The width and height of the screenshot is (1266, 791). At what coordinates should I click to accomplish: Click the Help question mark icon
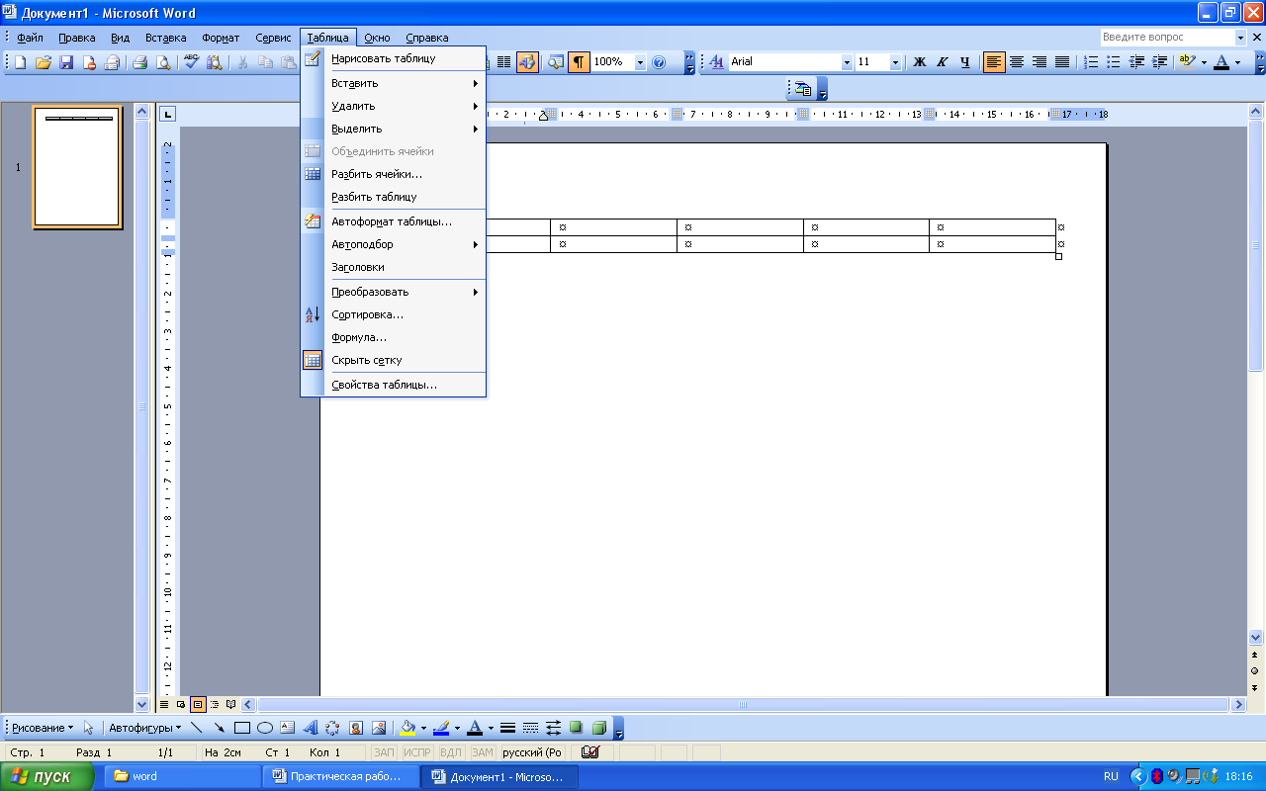point(660,62)
